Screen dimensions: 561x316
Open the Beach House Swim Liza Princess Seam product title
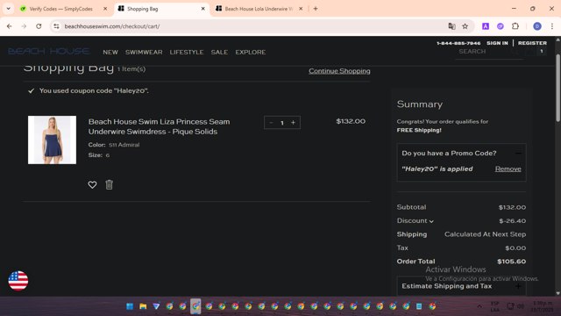[x=160, y=126]
